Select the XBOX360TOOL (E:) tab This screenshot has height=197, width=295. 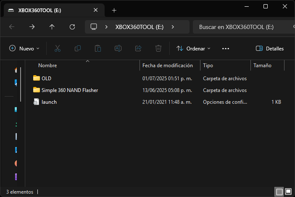pyautogui.click(x=54, y=11)
